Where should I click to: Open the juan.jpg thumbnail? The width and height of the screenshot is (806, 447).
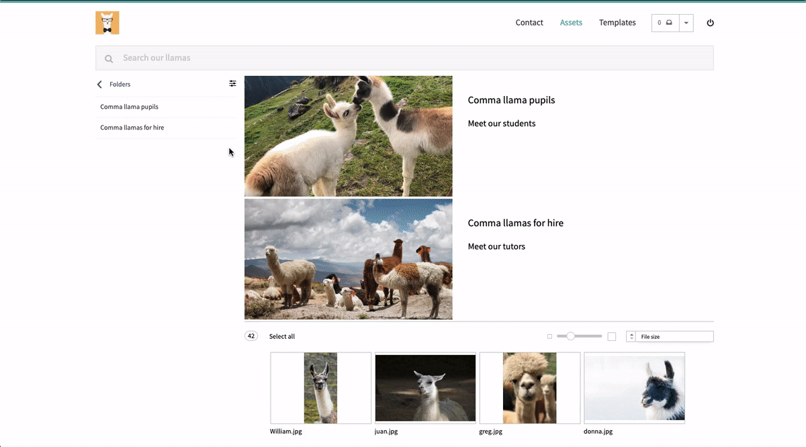coord(425,388)
